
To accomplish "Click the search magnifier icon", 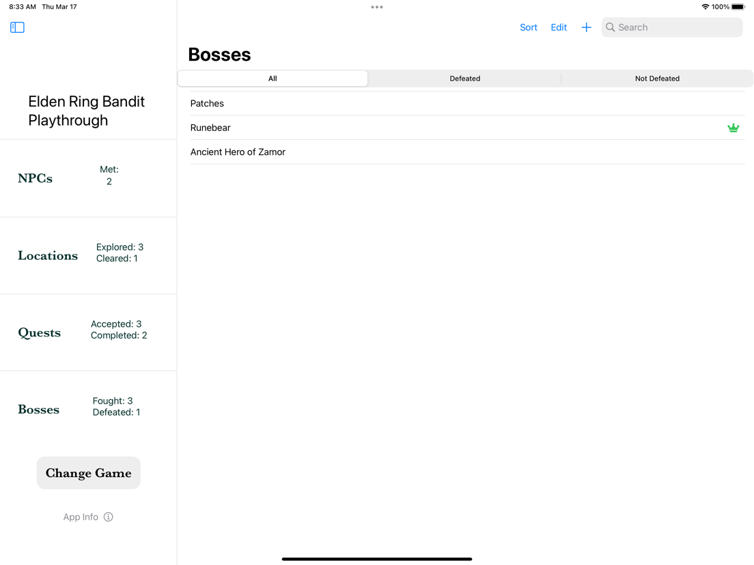I will [x=610, y=27].
